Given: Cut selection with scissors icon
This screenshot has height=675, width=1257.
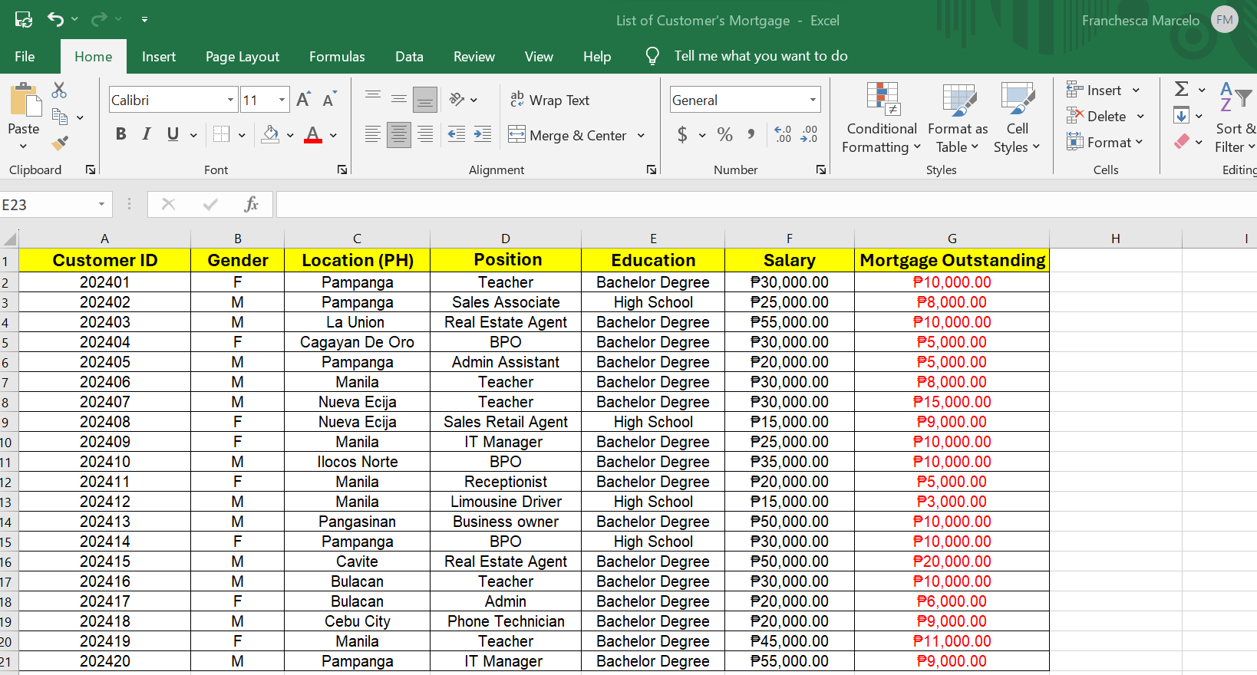Looking at the screenshot, I should (x=59, y=90).
